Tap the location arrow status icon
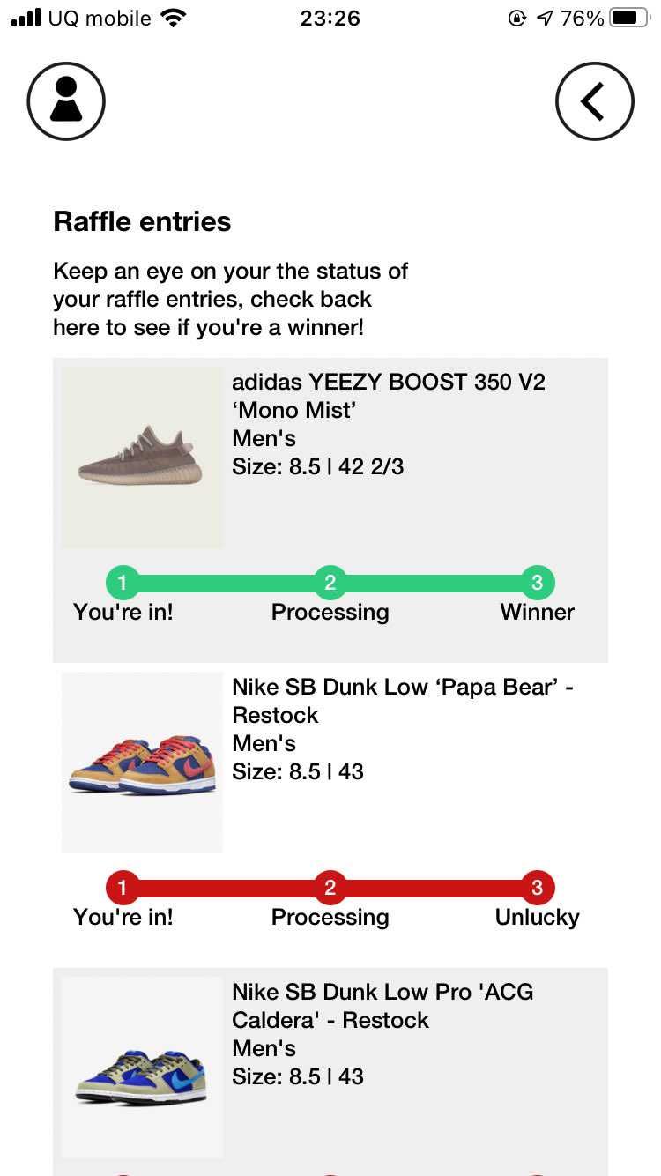661x1176 pixels. click(x=545, y=19)
